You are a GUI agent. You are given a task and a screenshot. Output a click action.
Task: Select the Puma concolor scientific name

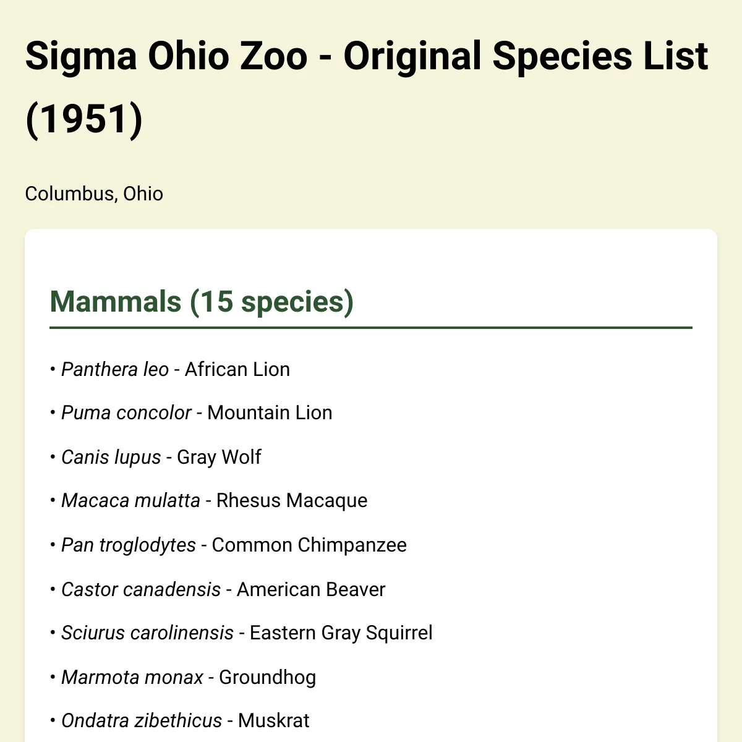126,412
